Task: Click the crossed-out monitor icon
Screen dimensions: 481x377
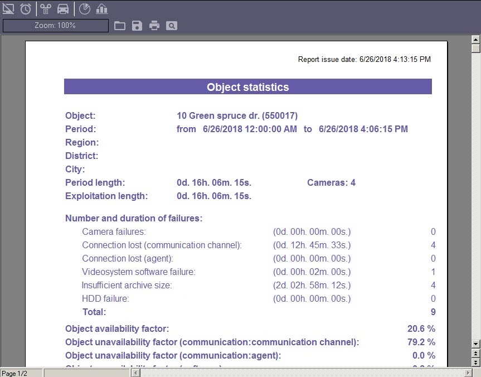Action: 8,8
